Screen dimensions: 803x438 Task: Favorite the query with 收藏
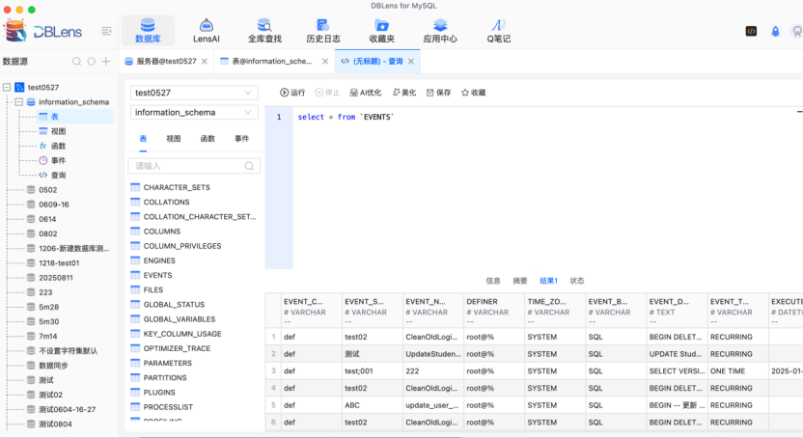coord(473,93)
